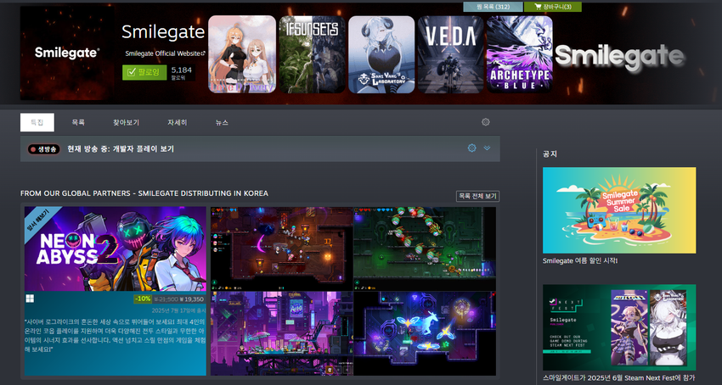Image resolution: width=722 pixels, height=385 pixels.
Task: Click the ₩19,350 discounted price
Action: click(x=192, y=299)
